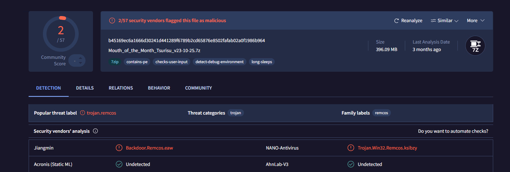
Task: Click the info icon beside Security vendors' analysis
Action: (x=95, y=131)
